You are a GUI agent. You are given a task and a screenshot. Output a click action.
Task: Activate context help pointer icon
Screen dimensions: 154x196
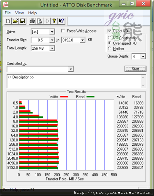61,21
